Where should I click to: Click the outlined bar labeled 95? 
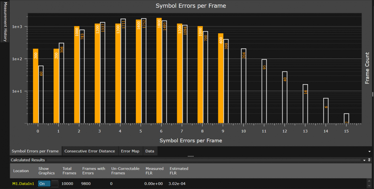[x=264, y=91]
